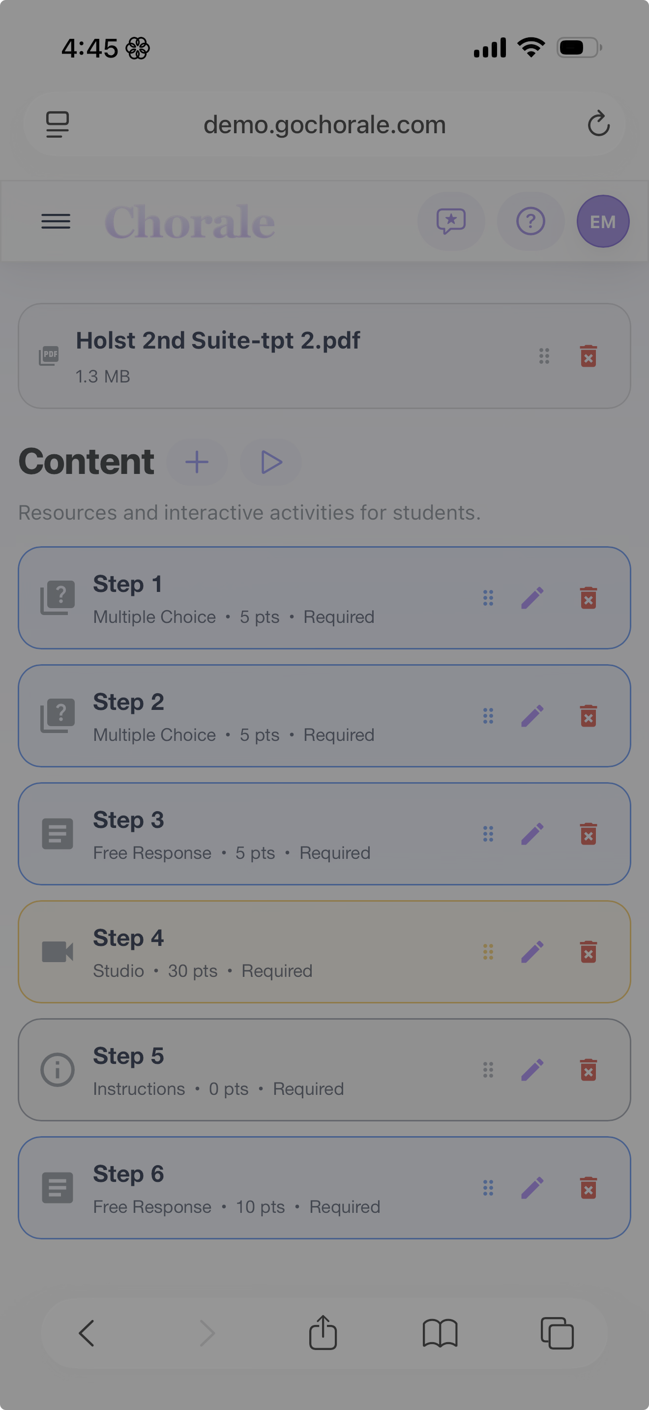Image resolution: width=649 pixels, height=1410 pixels.
Task: Click the Holst 2nd Suite-tpt 2.pdf file
Action: point(218,341)
